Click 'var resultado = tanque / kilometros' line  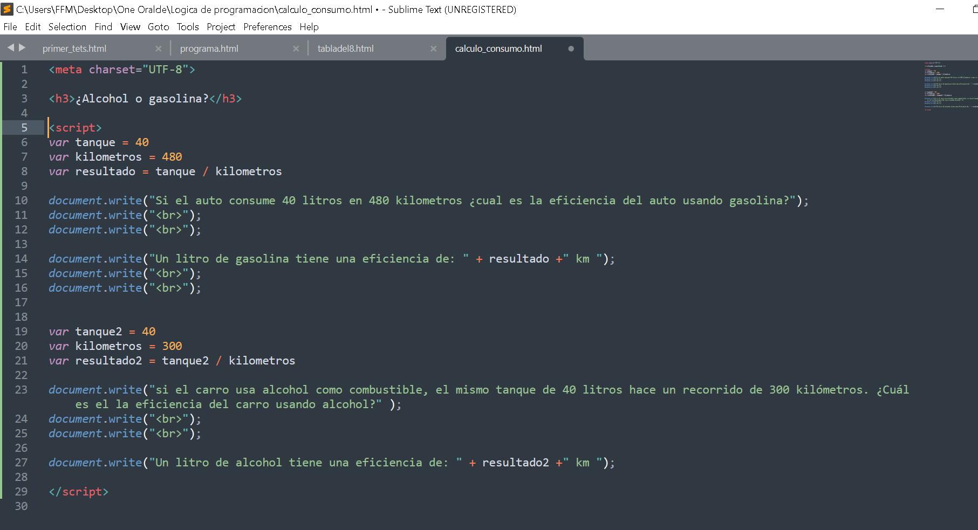pos(165,171)
